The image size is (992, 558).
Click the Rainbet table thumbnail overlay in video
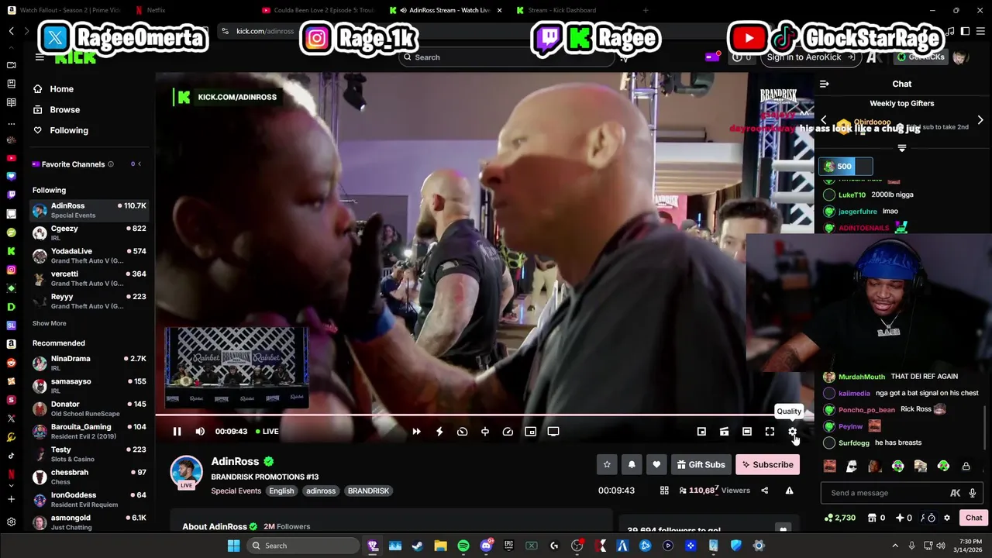coord(236,367)
